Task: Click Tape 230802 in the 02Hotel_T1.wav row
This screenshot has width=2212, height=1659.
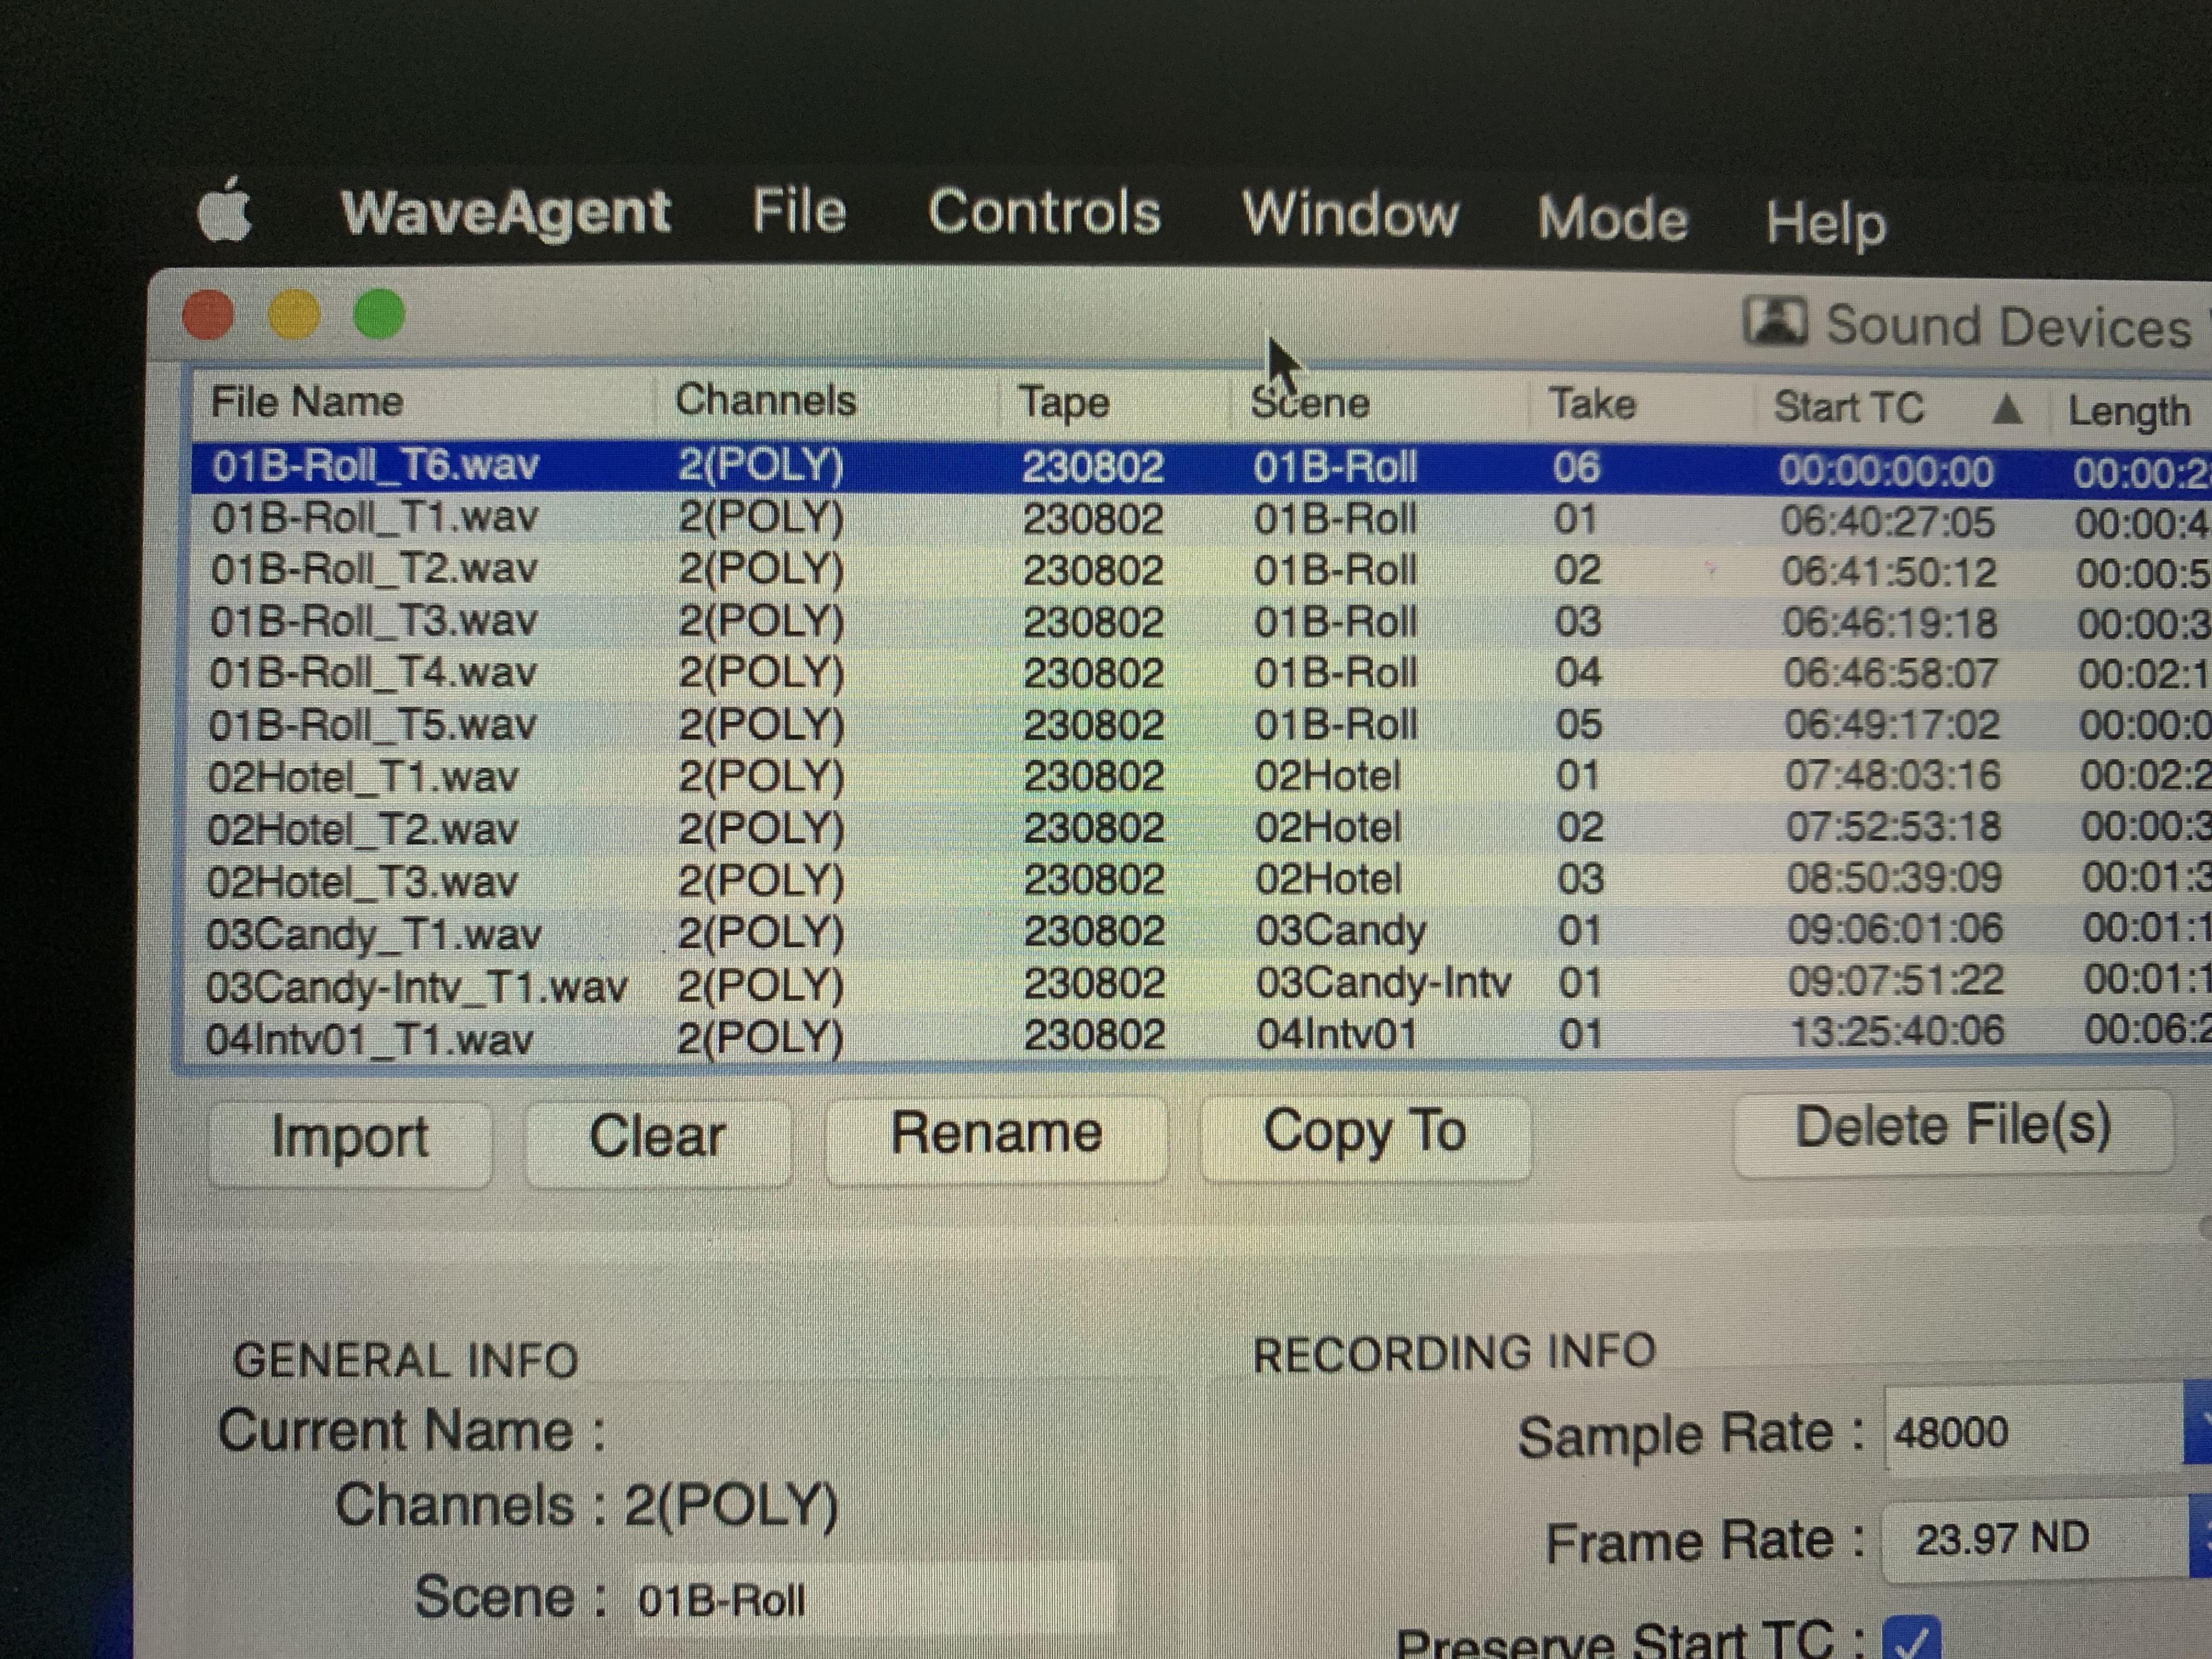Action: tap(1094, 777)
